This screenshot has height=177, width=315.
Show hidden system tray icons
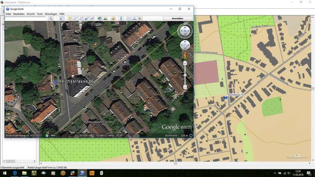(275, 173)
